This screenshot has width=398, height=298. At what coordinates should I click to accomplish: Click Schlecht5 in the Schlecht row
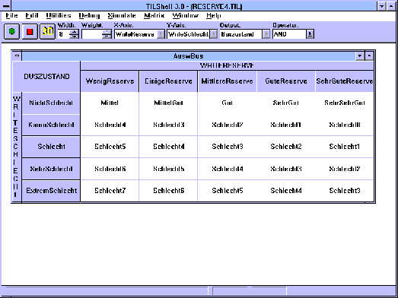(x=110, y=147)
